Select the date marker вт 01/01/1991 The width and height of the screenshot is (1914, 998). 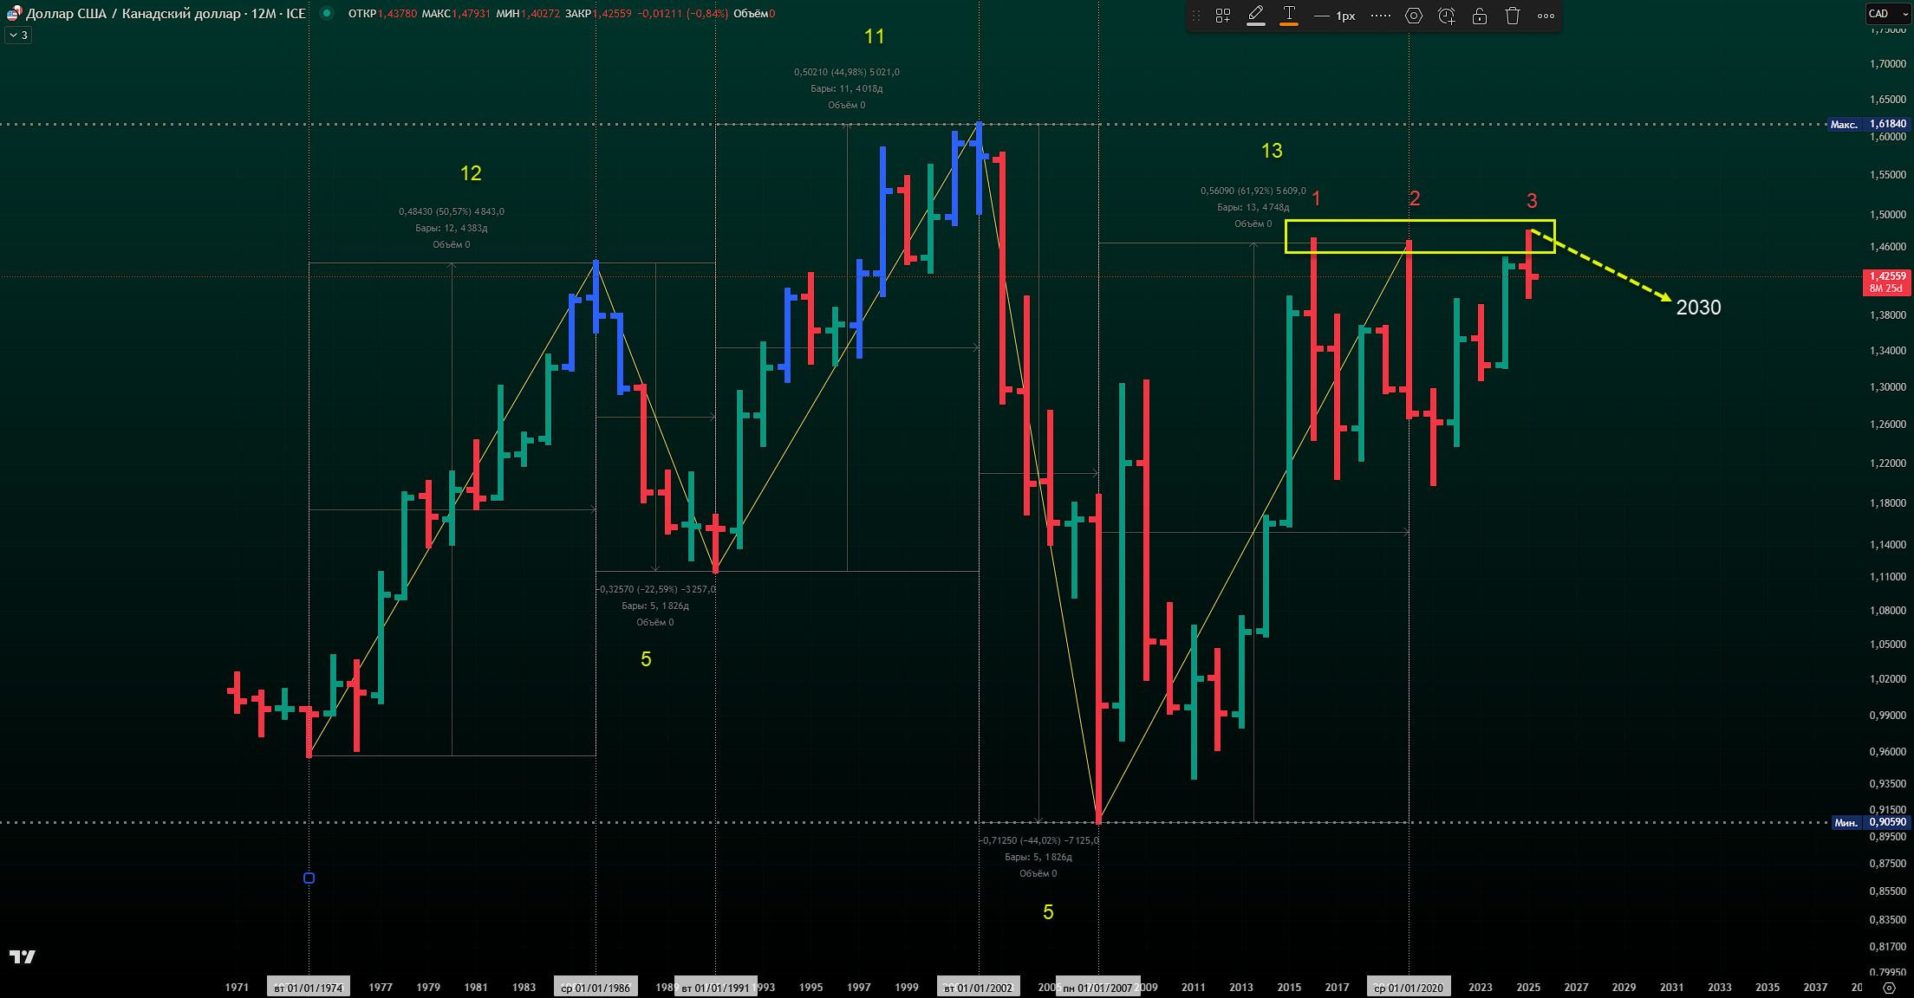coord(715,988)
